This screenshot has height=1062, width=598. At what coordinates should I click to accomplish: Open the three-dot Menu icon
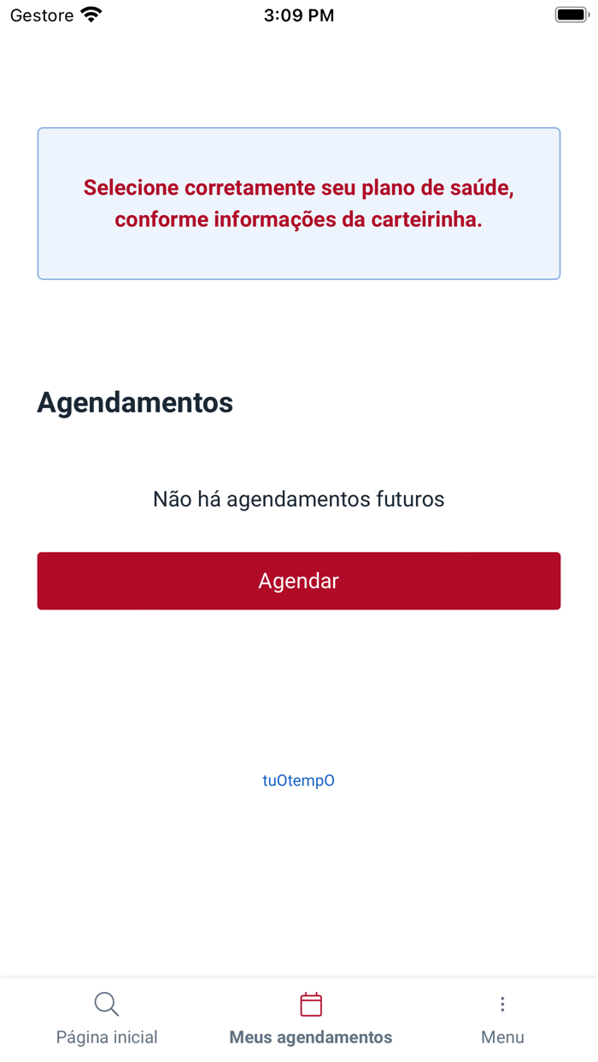coord(502,1004)
